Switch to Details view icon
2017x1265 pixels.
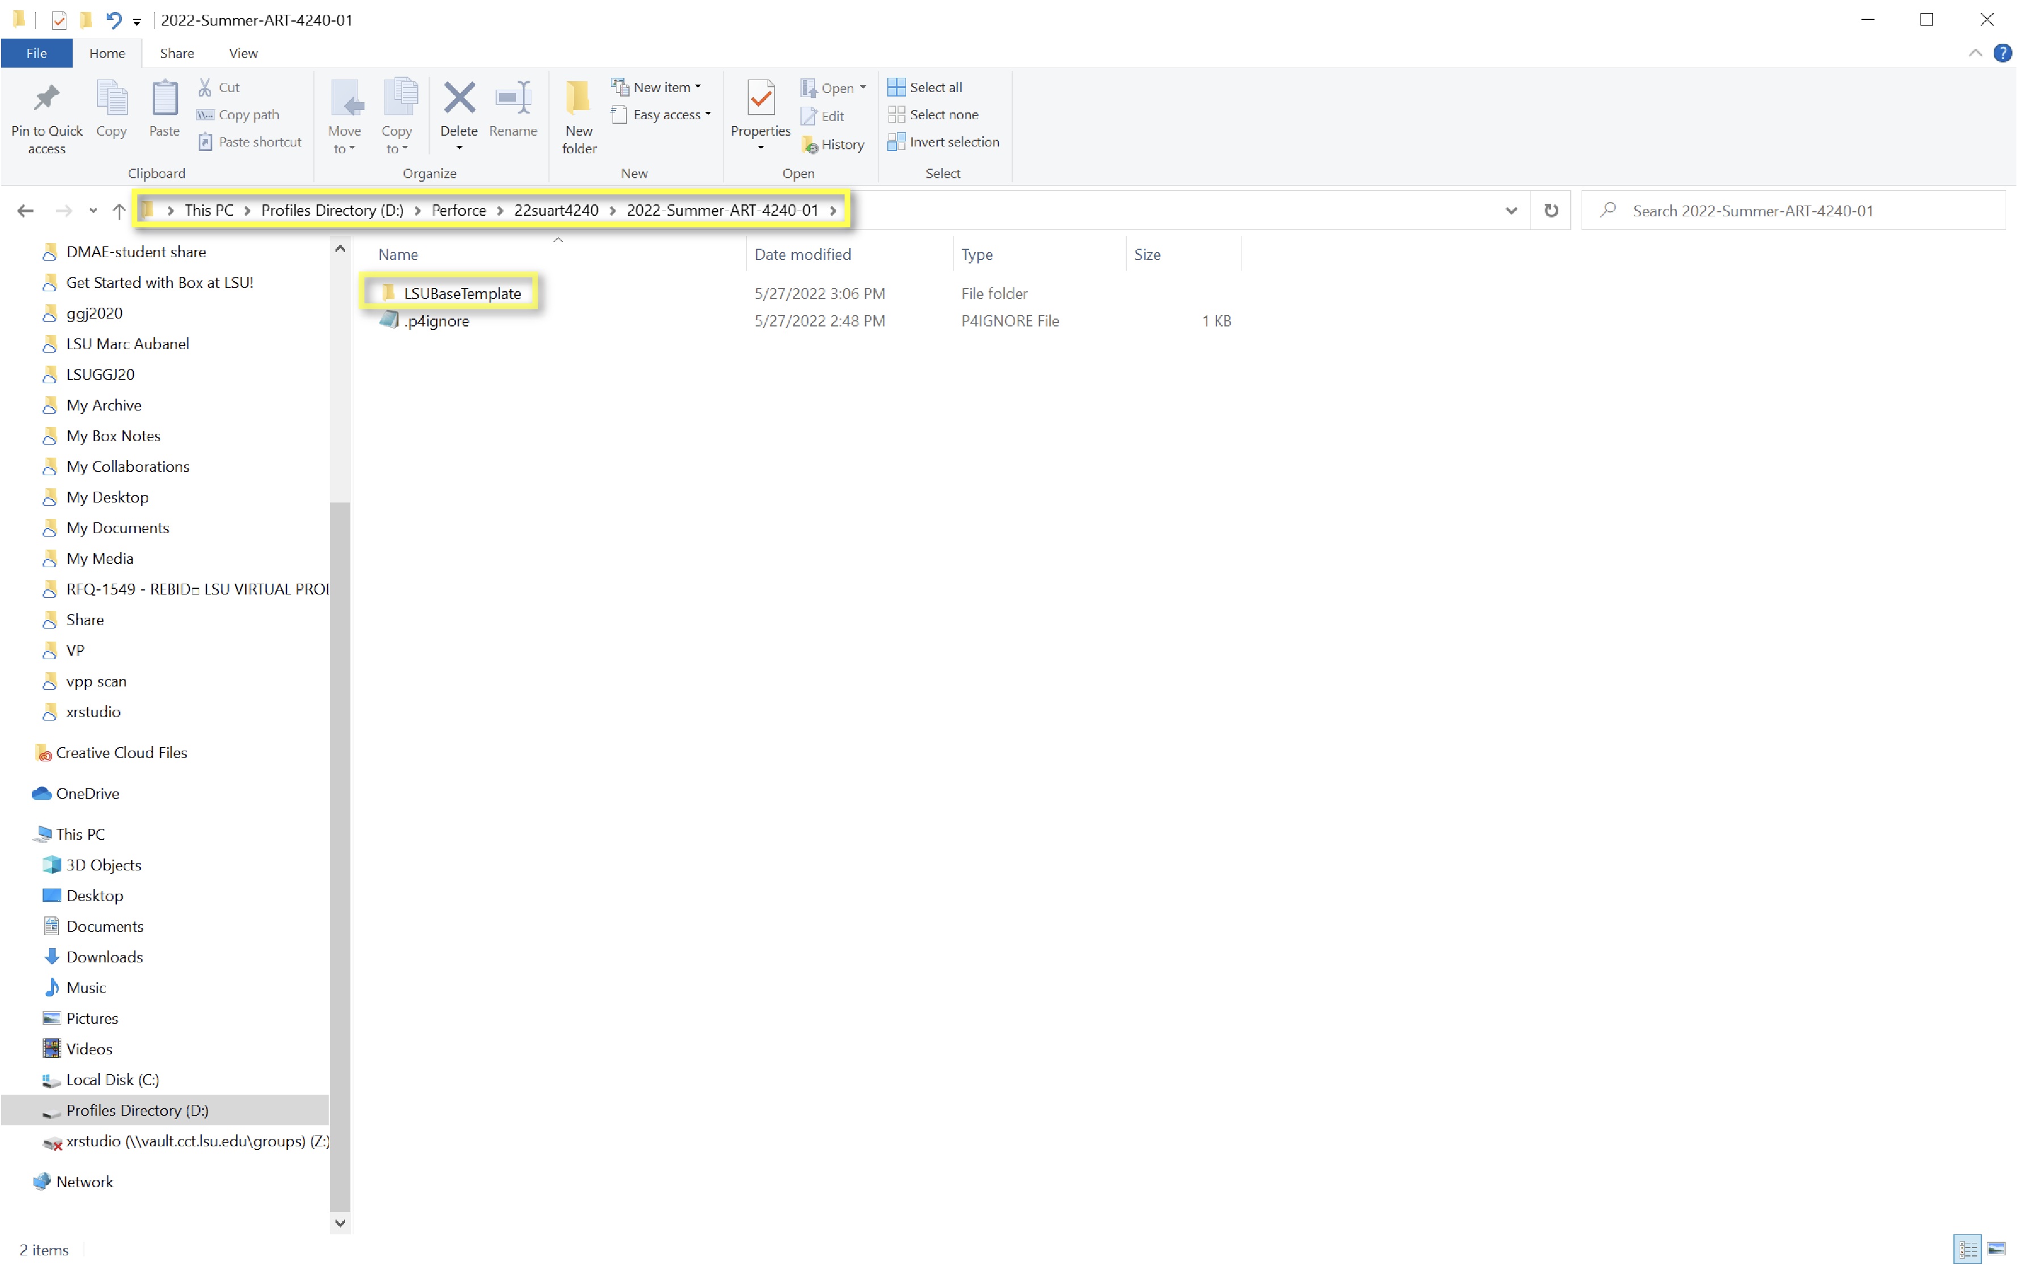[1968, 1249]
